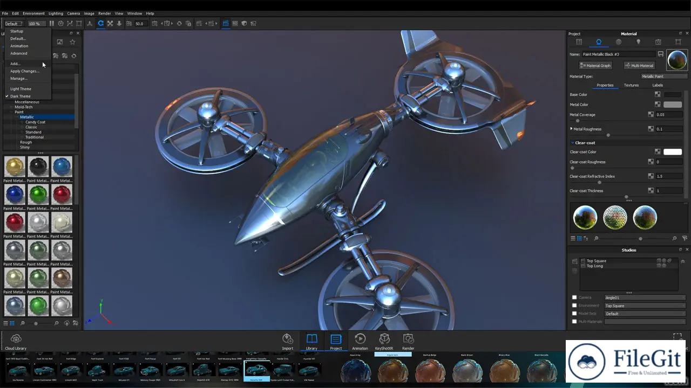Click the Metal Color swatch
This screenshot has height=388, width=691.
(673, 105)
